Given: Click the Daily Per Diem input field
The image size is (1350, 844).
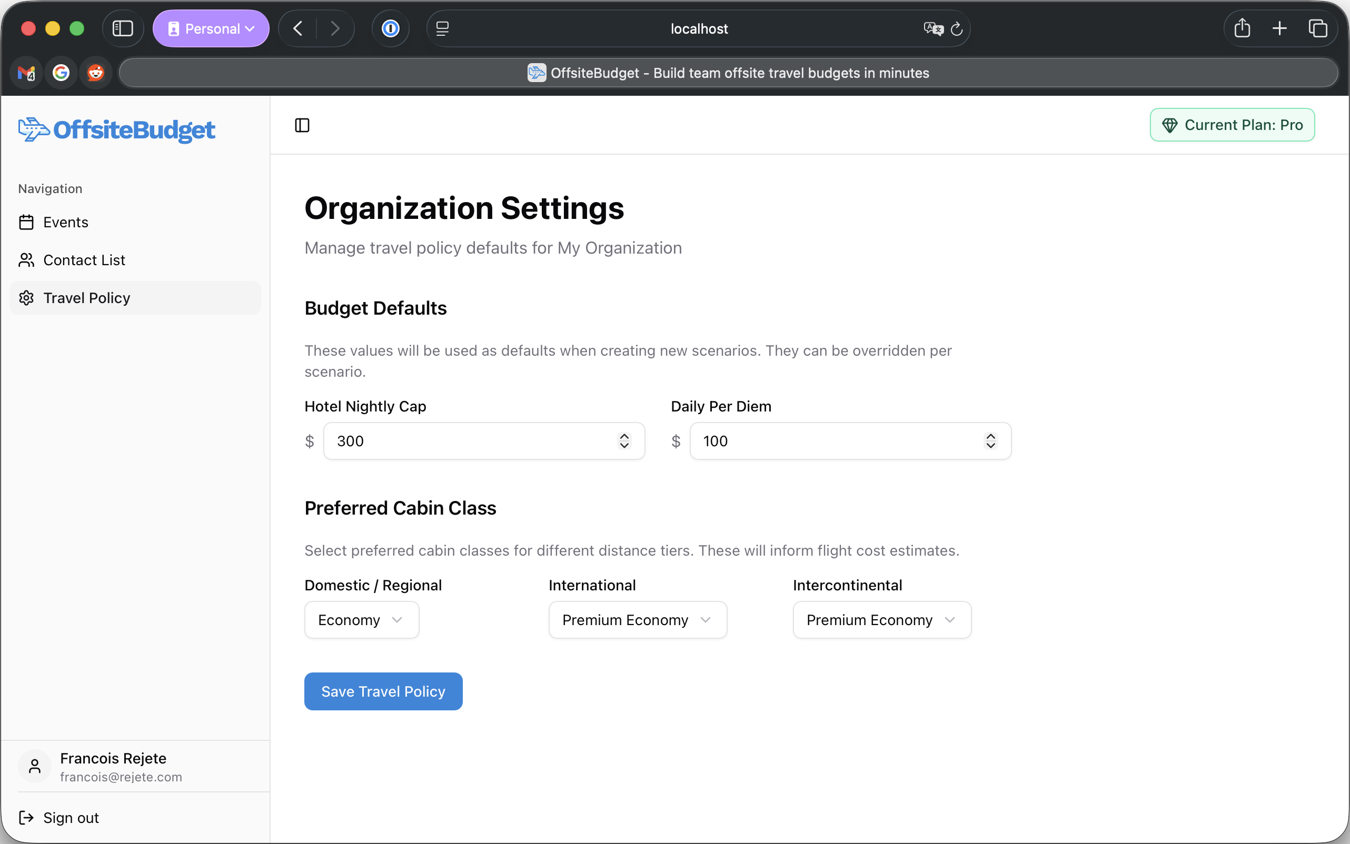Looking at the screenshot, I should coord(810,441).
